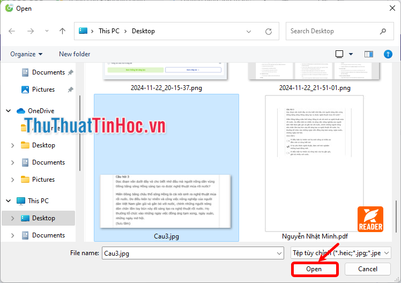Image resolution: width=401 pixels, height=283 pixels.
Task: Collapse the This PC tree node
Action: [9, 200]
